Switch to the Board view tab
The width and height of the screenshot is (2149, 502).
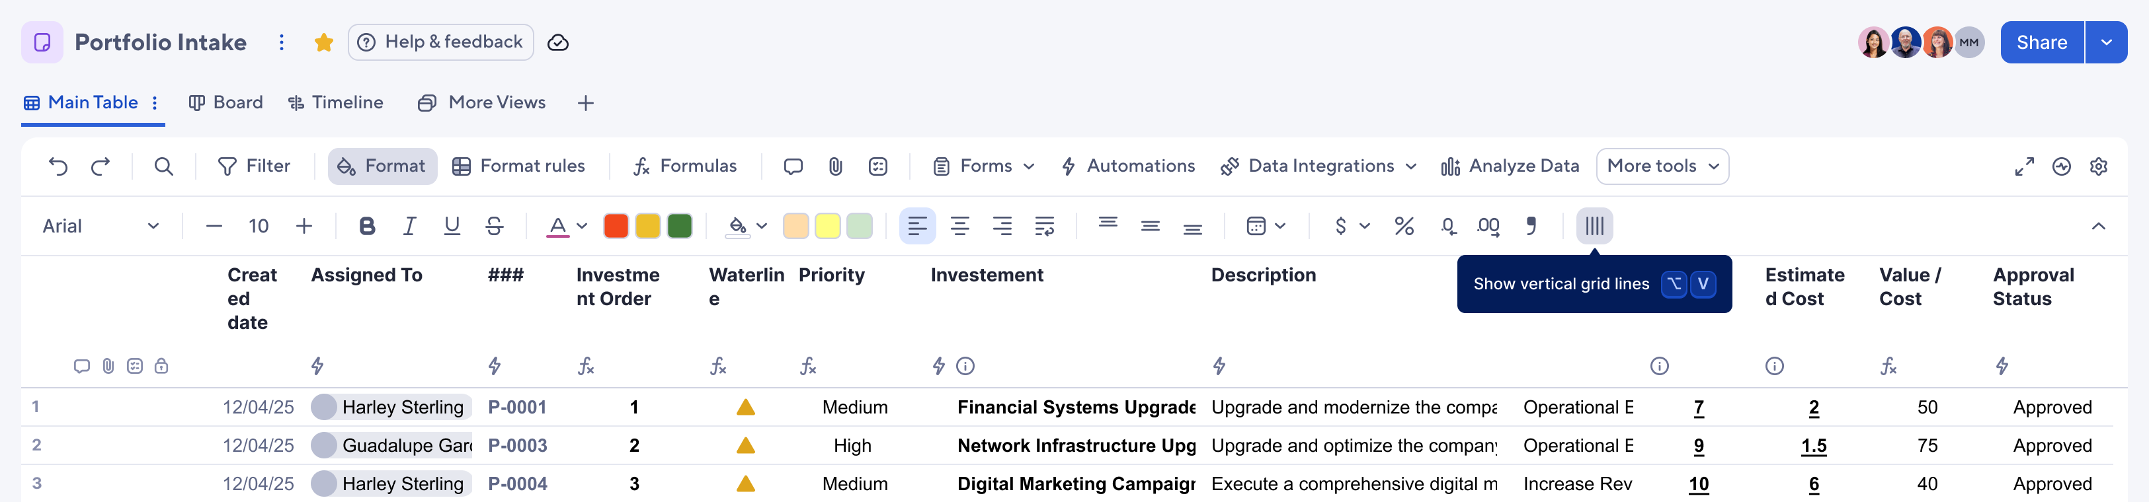pos(226,102)
